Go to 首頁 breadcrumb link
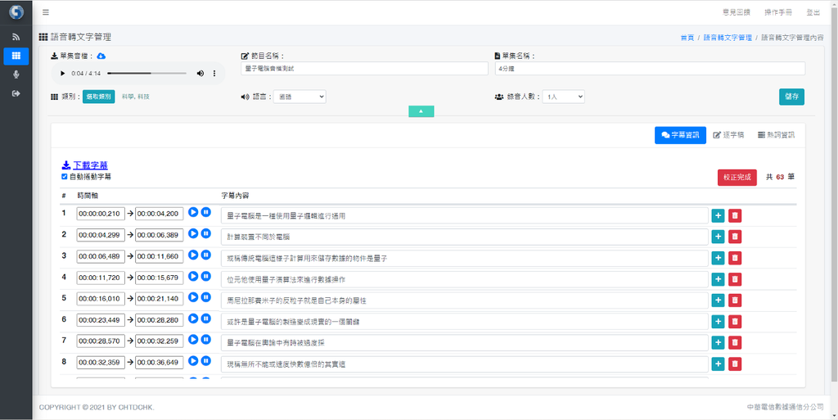 687,38
